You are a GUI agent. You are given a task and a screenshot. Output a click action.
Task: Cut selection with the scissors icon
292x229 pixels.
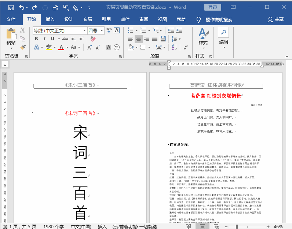click(23, 30)
